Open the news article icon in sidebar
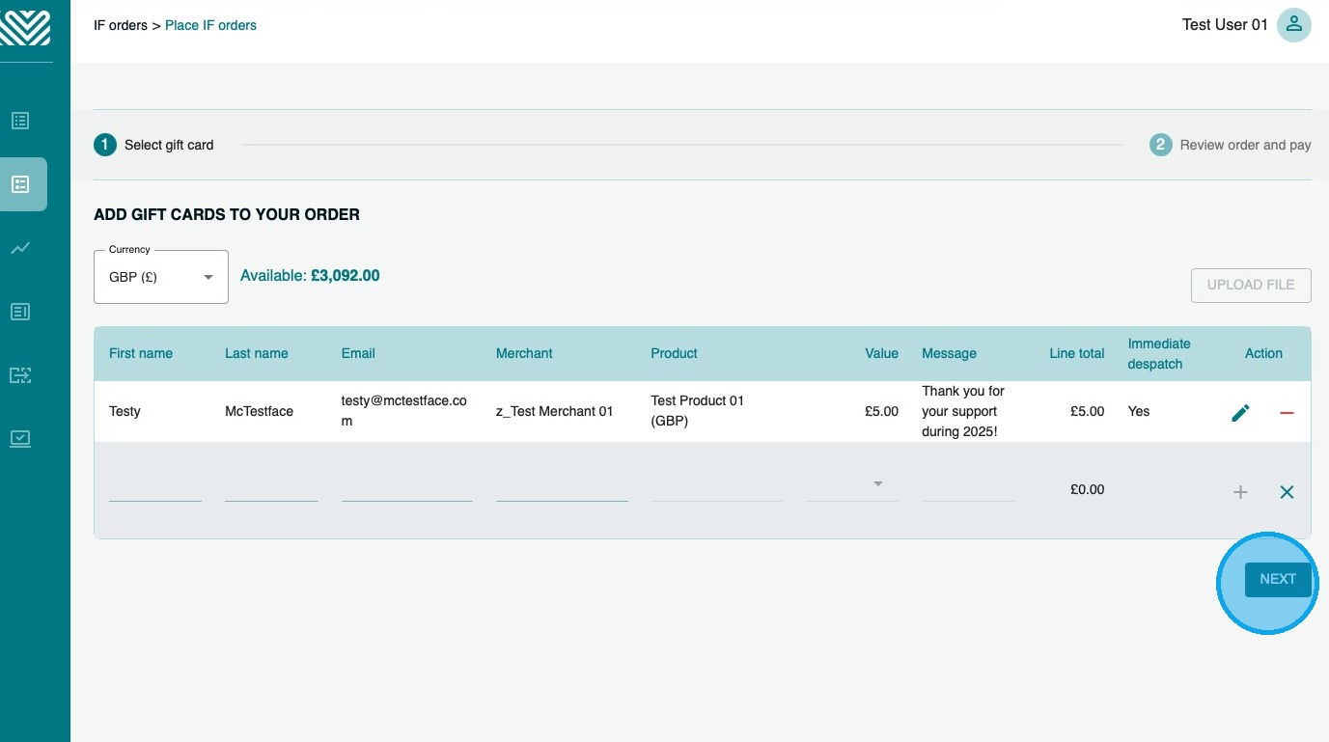 20,312
